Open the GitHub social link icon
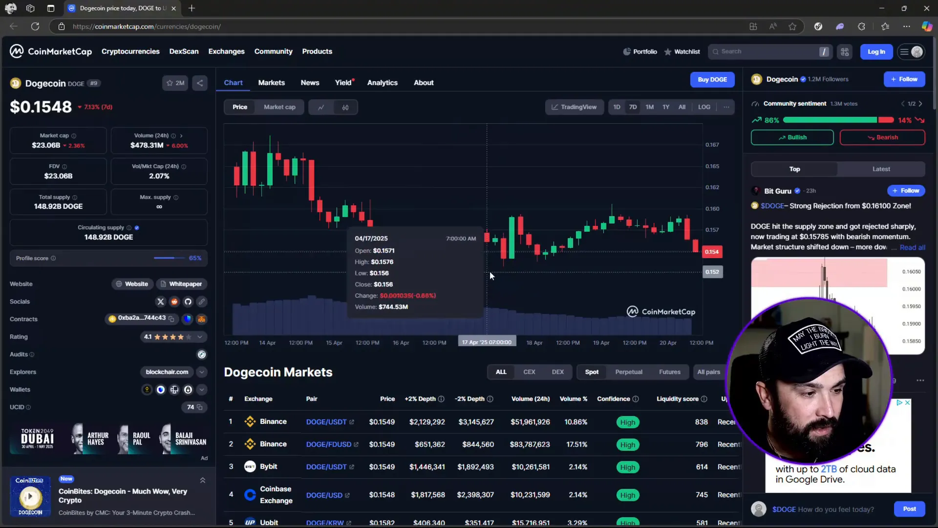The image size is (938, 528). pos(188,302)
